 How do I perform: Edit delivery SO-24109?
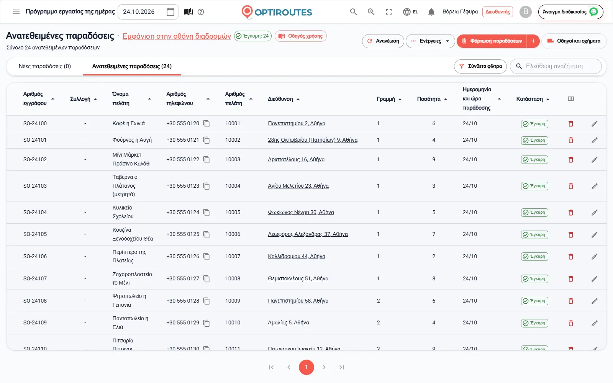[595, 323]
